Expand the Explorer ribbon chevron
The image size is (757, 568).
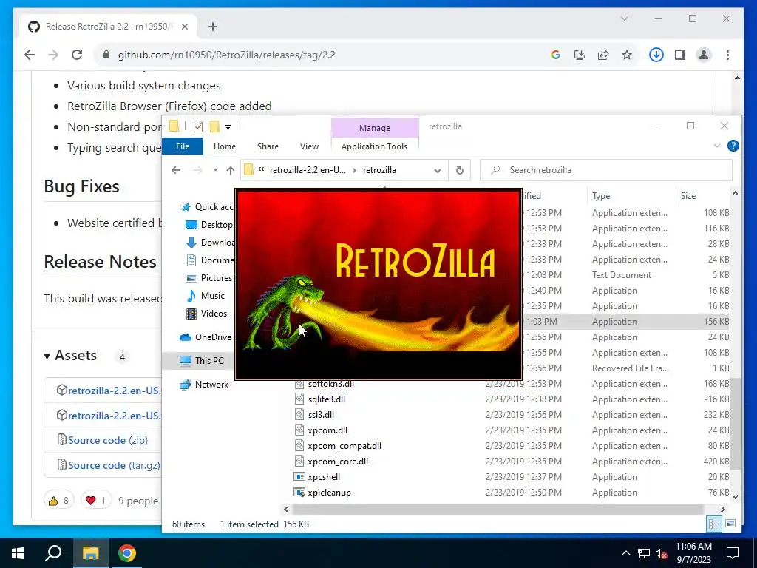717,146
